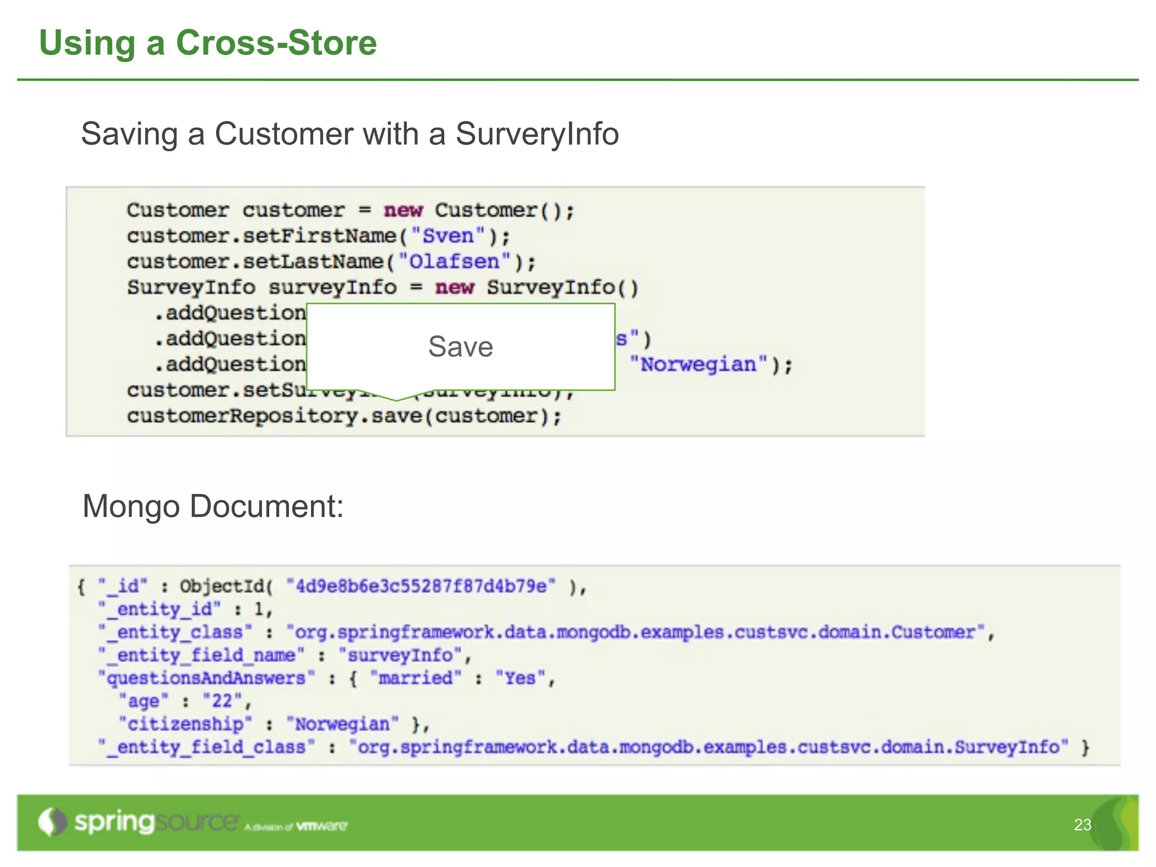Click the '"_entity_id" : 1,' line
The height and width of the screenshot is (867, 1156).
pyautogui.click(x=186, y=609)
